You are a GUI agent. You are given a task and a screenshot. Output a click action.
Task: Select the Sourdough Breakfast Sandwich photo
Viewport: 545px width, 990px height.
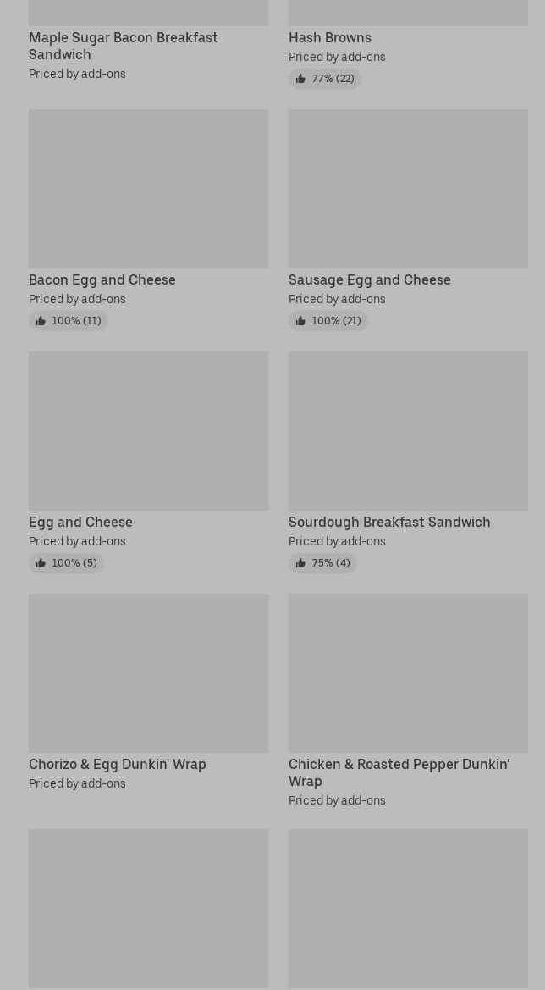408,430
